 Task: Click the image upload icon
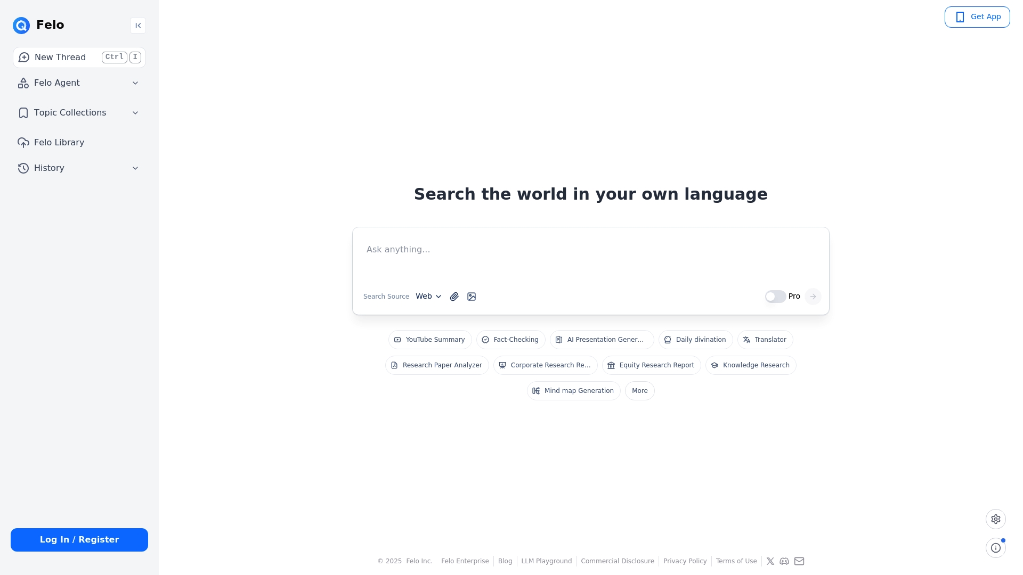pyautogui.click(x=472, y=297)
